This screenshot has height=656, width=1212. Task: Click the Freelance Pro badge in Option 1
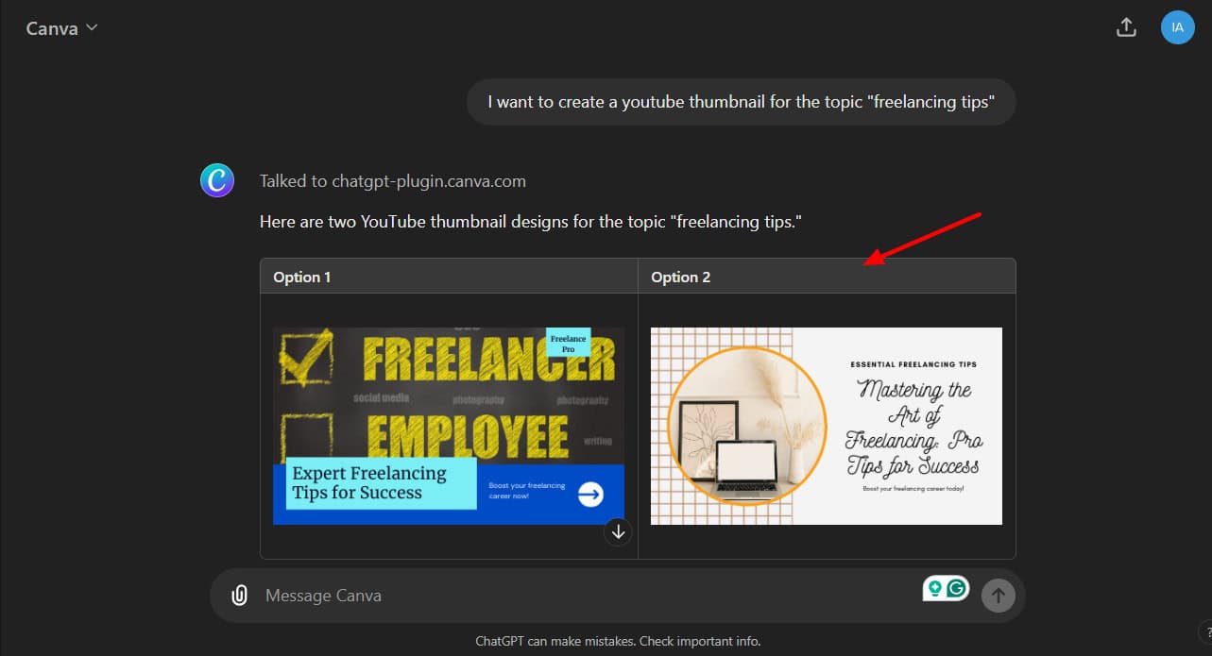(568, 343)
